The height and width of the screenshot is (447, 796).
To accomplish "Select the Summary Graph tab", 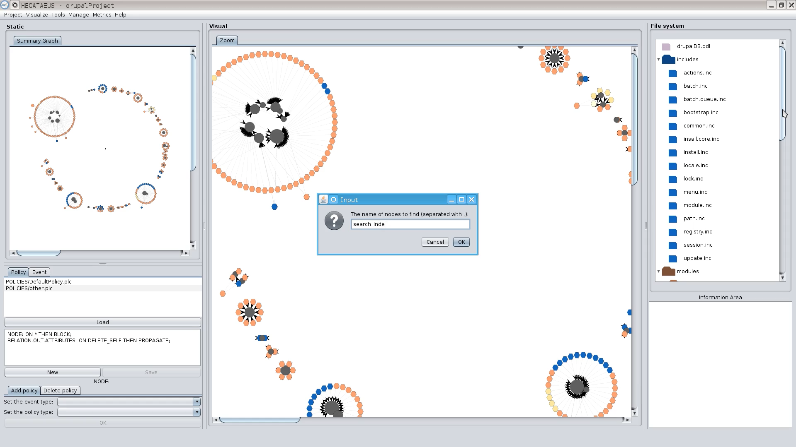I will click(x=37, y=41).
